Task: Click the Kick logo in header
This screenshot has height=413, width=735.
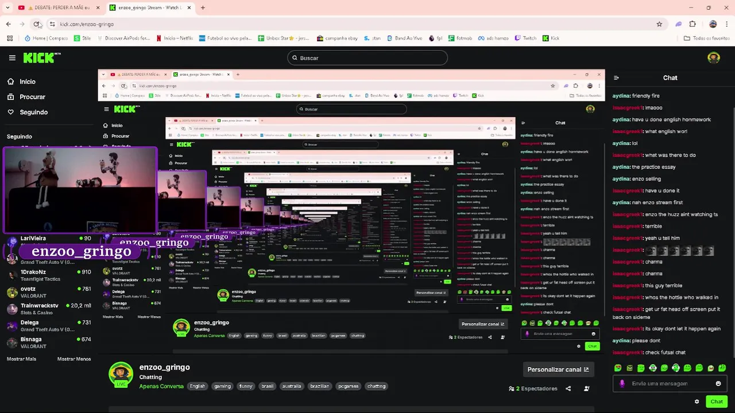Action: point(42,57)
